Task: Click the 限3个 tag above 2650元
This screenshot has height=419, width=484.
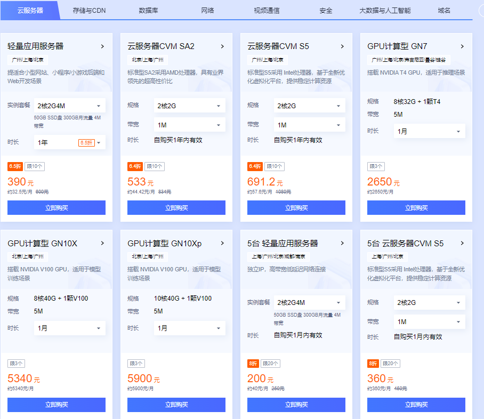Action: pyautogui.click(x=376, y=166)
